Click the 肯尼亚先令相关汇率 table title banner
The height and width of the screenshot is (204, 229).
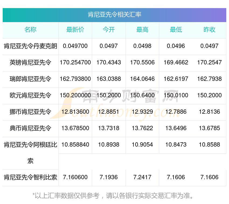(114, 15)
